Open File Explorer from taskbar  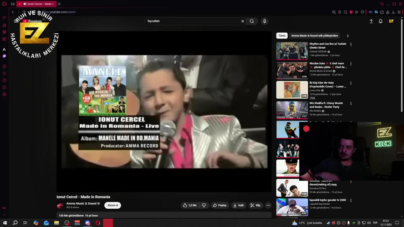tap(56, 223)
